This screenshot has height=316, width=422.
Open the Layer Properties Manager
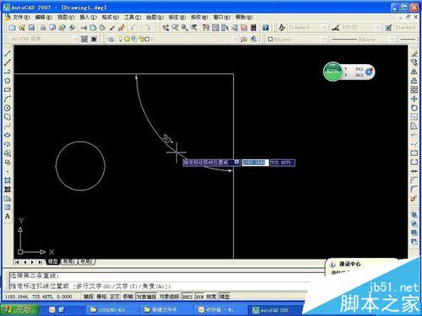pos(111,39)
